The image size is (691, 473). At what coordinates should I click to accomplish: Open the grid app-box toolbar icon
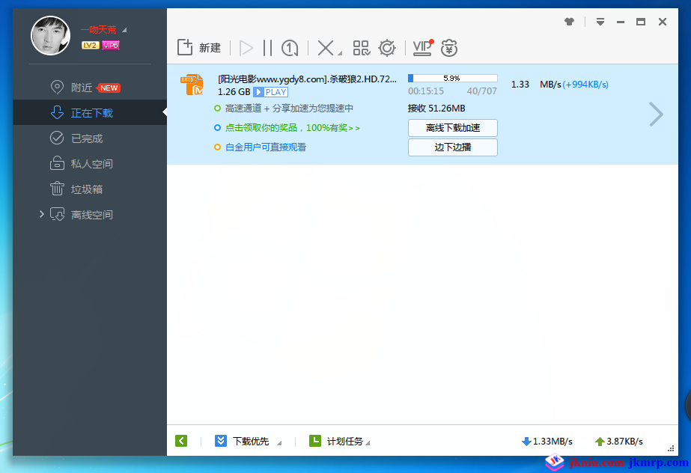click(x=362, y=48)
